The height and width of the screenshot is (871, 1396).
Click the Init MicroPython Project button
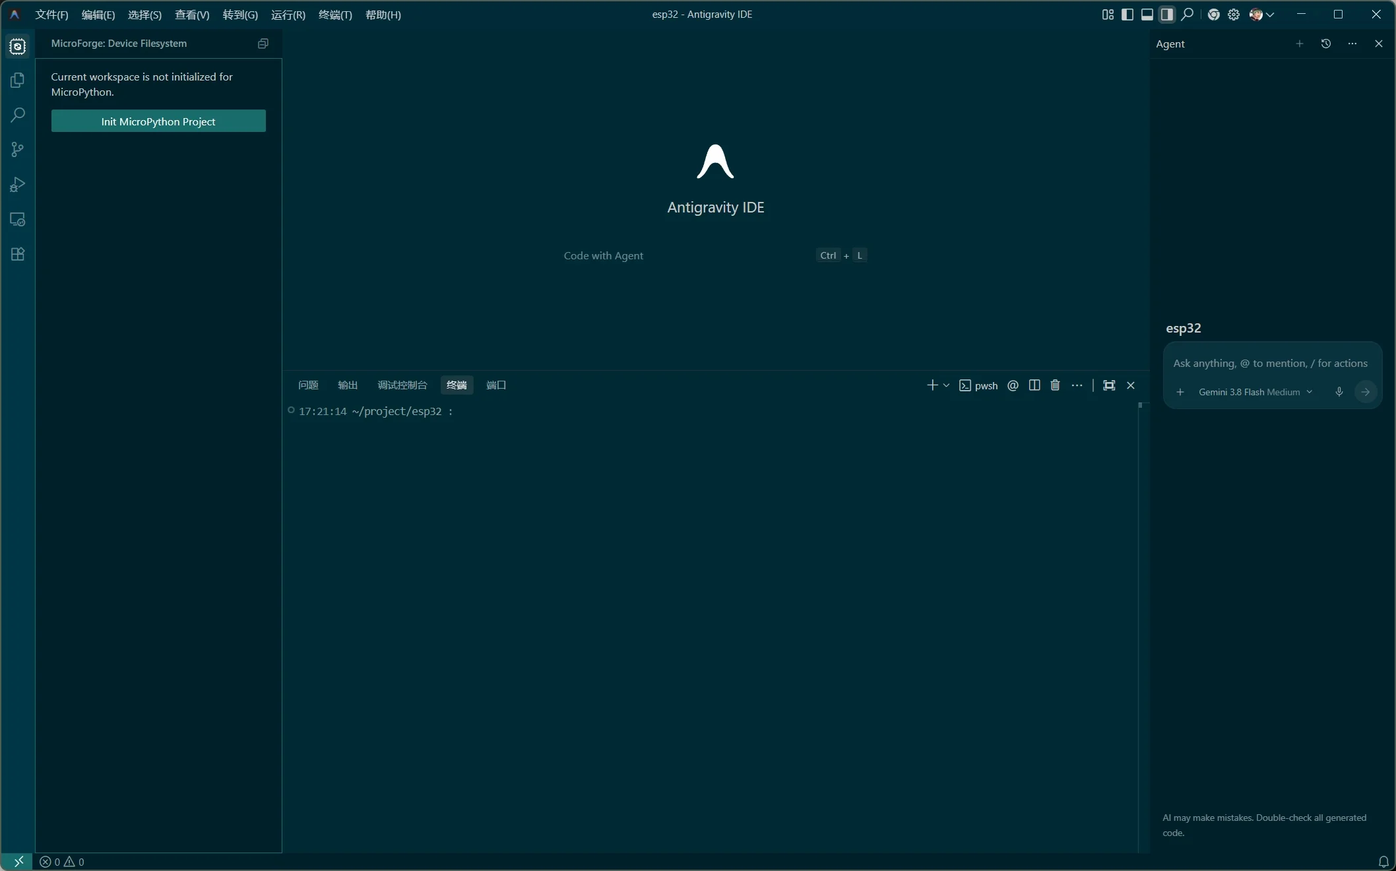(x=158, y=121)
